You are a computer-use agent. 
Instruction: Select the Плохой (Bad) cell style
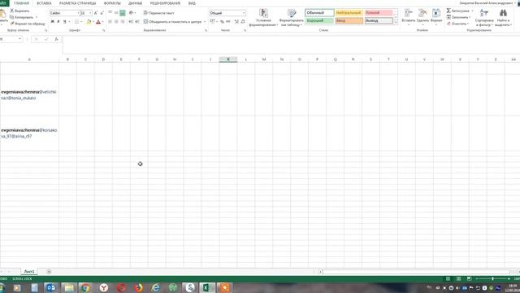coord(379,13)
